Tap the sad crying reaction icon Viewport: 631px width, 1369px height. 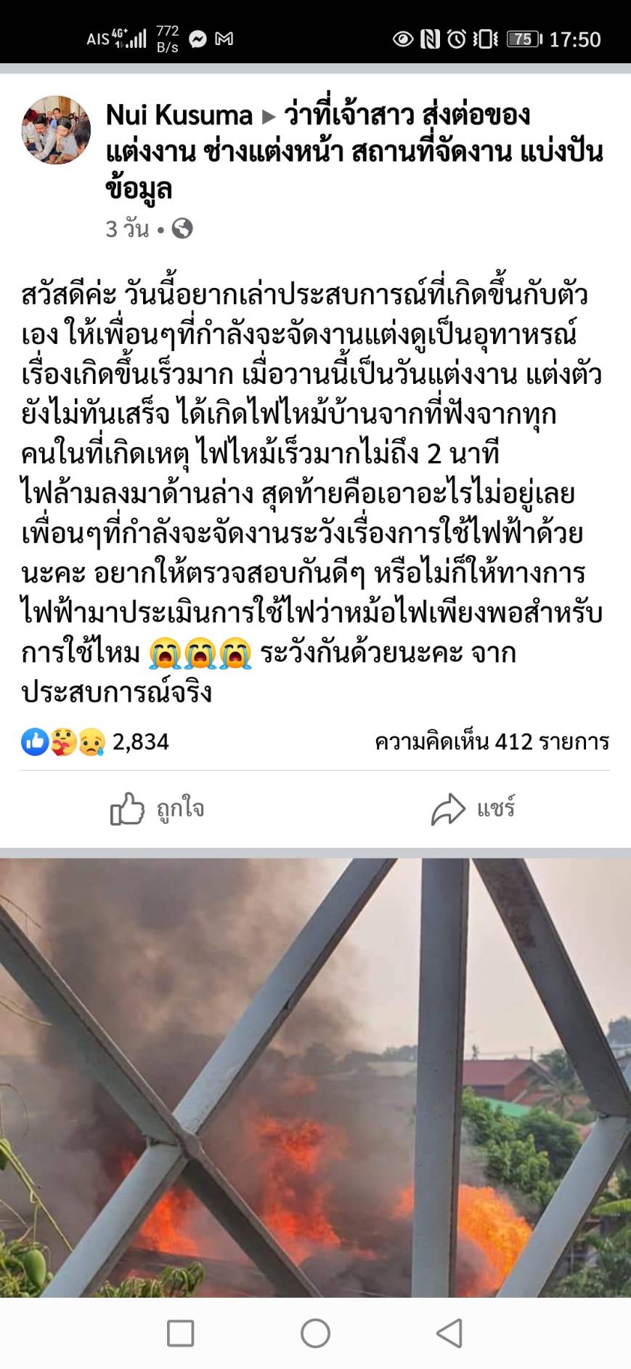(x=91, y=742)
